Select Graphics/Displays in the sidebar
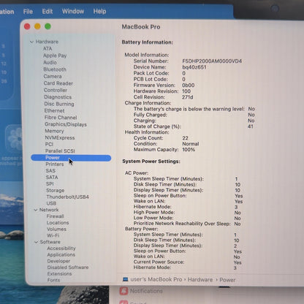Viewport: 304px width, 304px height. [66, 124]
